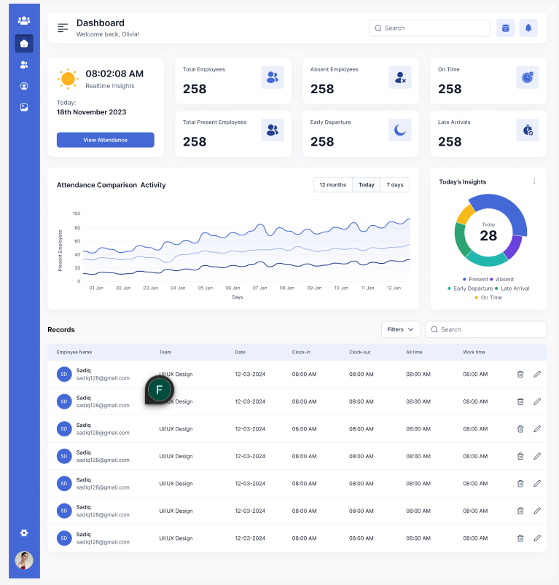Click the calendar icon in header
The image size is (559, 585).
[x=506, y=28]
